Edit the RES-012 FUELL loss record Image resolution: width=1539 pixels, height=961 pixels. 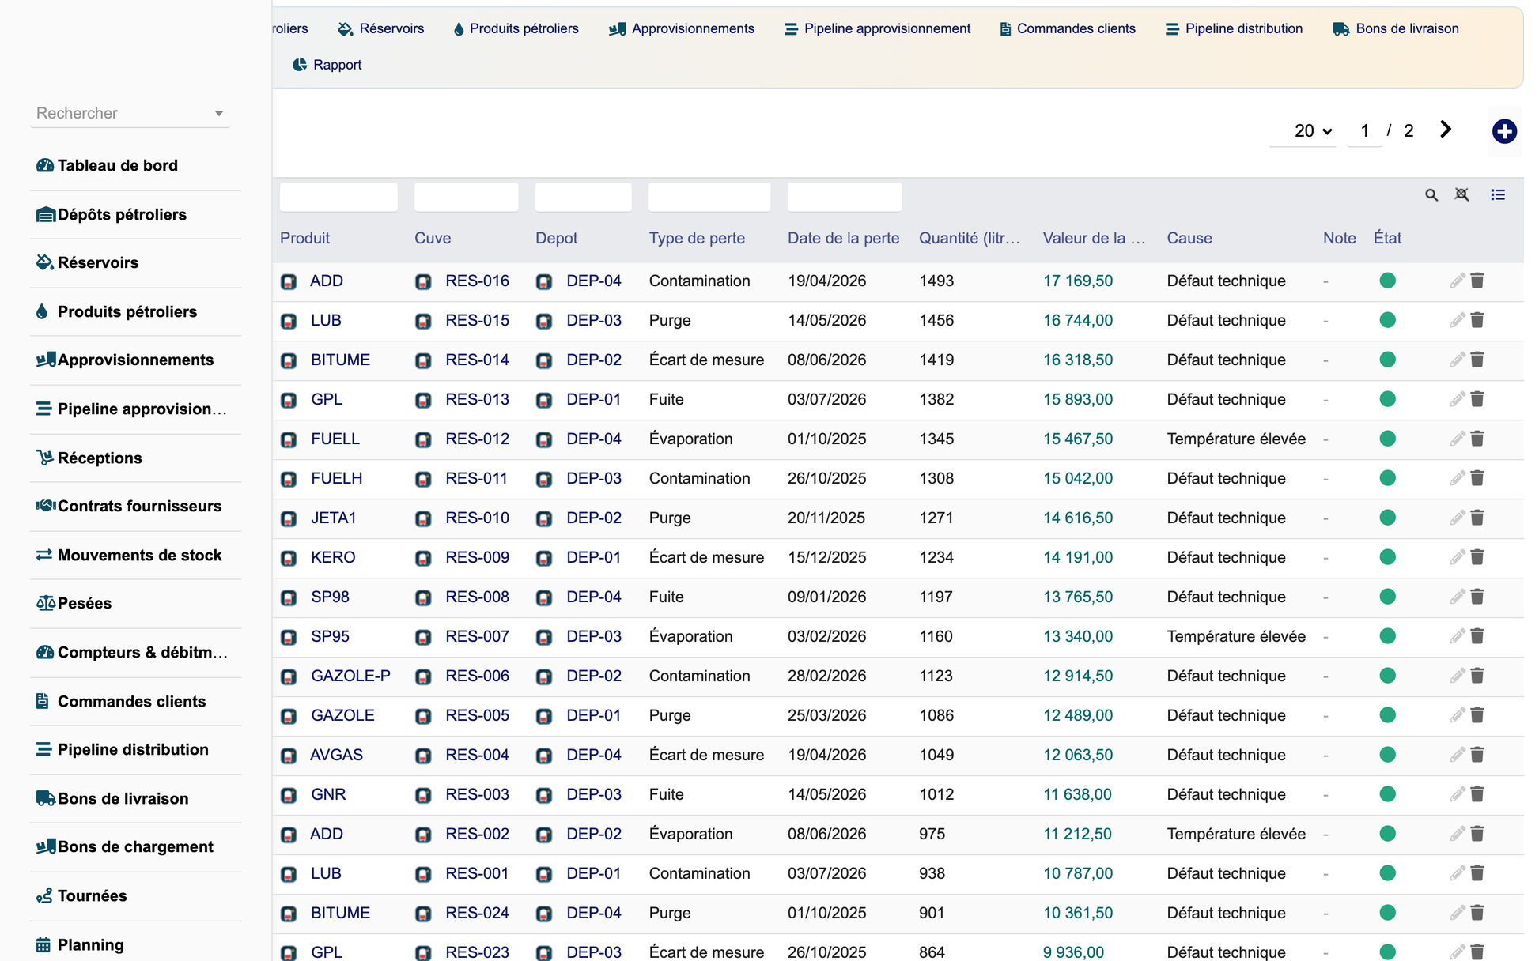(1458, 439)
